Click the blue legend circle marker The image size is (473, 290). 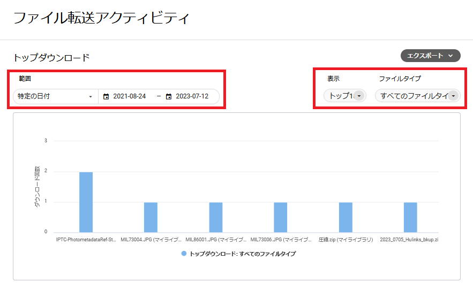pos(184,254)
